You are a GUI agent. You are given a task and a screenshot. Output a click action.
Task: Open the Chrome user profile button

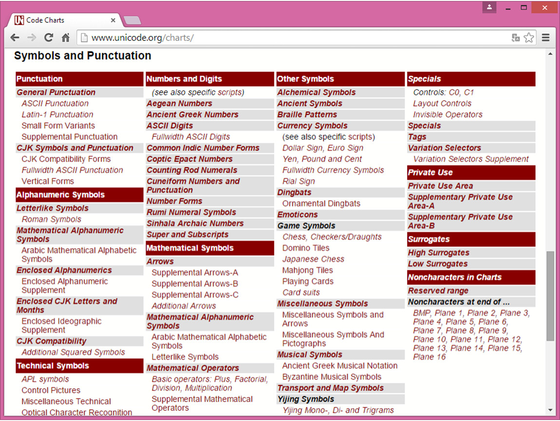489,7
